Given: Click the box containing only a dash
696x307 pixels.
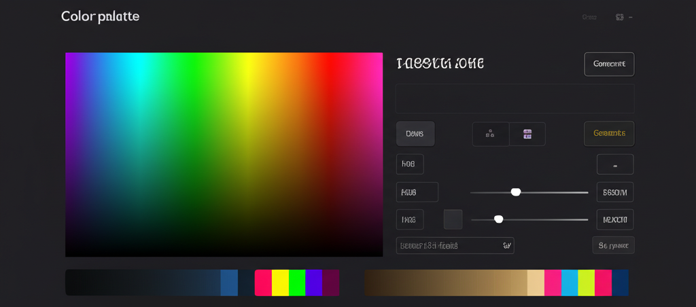Looking at the screenshot, I should point(614,164).
